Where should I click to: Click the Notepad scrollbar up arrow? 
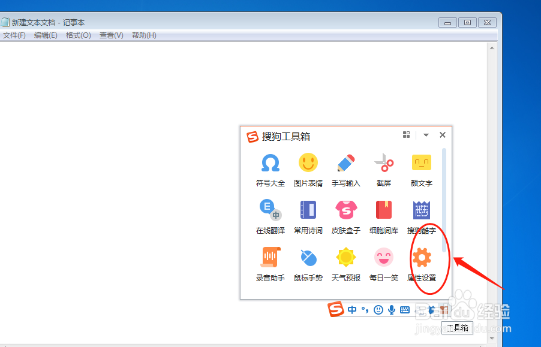(492, 48)
